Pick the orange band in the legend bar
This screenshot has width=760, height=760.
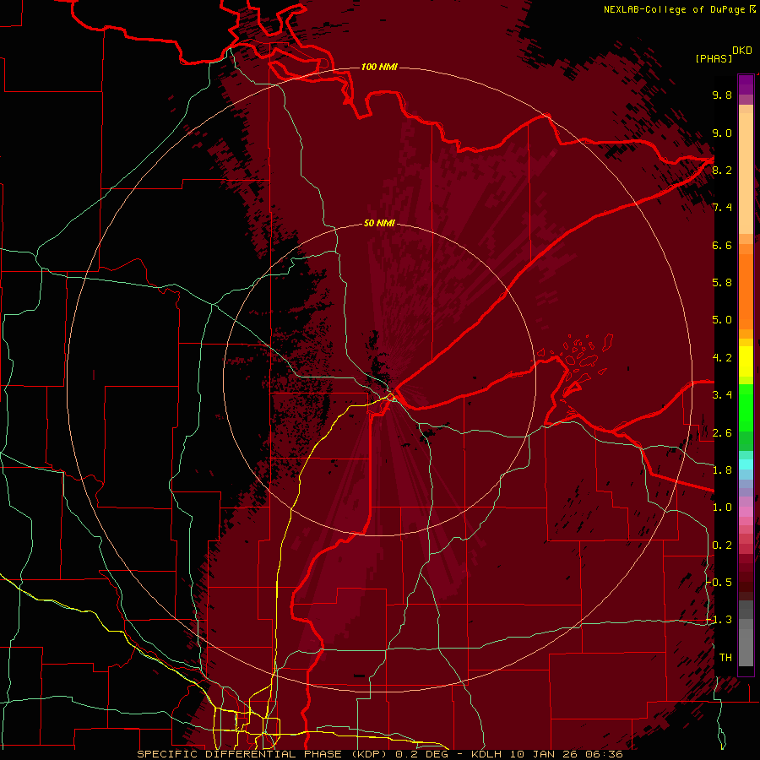[x=746, y=290]
